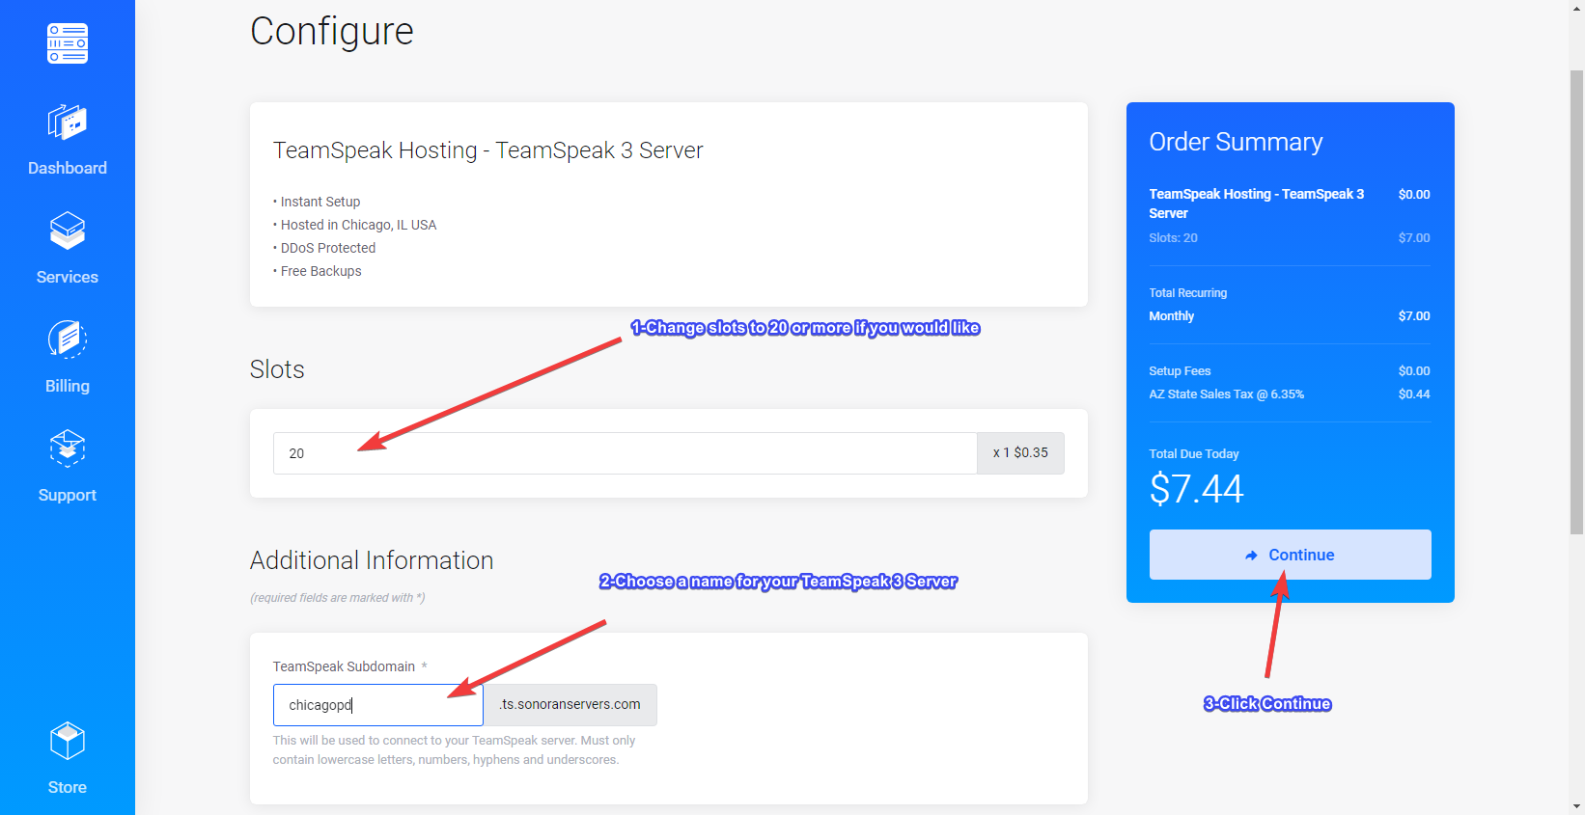The image size is (1585, 815).
Task: Click the 'Total Due Today' label
Action: click(1194, 454)
